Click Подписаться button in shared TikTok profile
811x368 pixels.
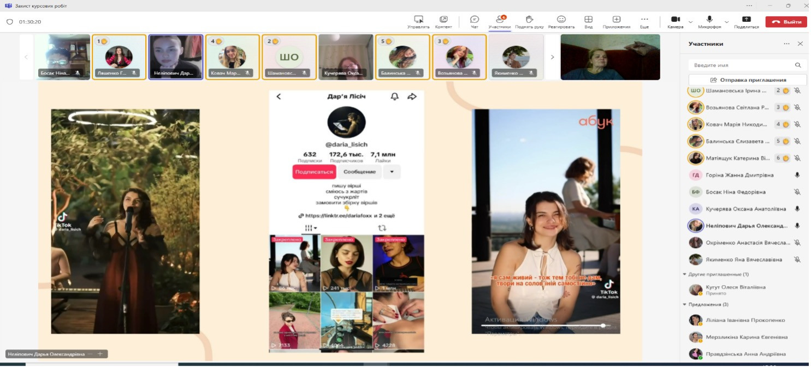(314, 172)
